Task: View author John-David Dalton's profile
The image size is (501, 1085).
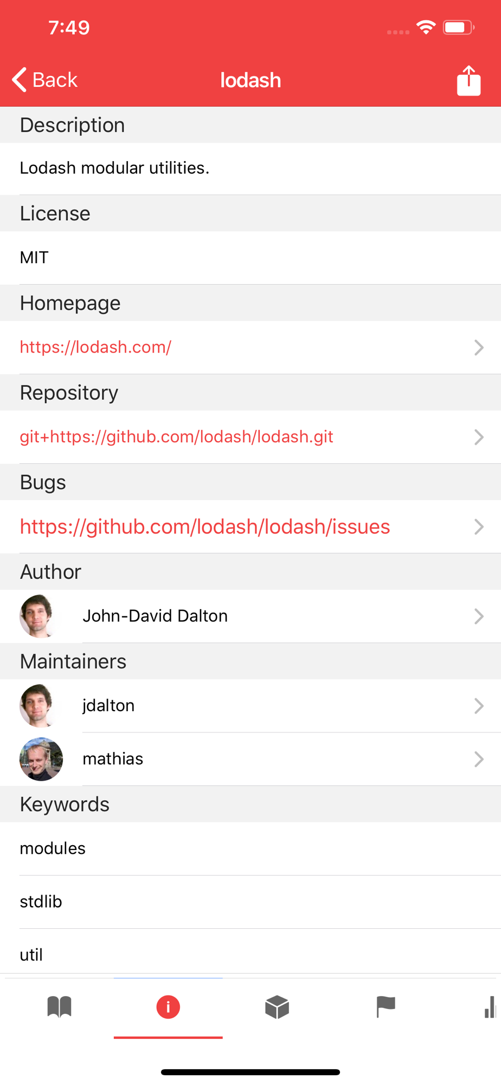Action: [x=155, y=616]
